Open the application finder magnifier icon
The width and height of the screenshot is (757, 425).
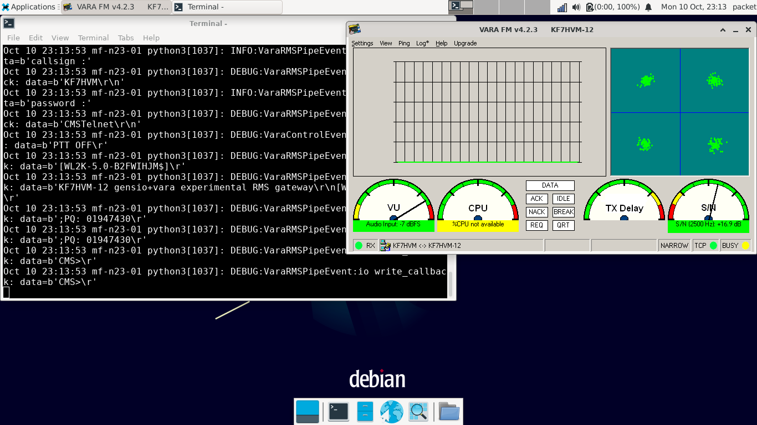coord(418,411)
